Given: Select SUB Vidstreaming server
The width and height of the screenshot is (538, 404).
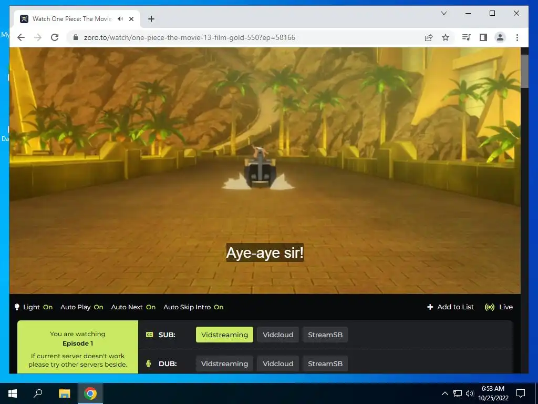Looking at the screenshot, I should tap(224, 335).
